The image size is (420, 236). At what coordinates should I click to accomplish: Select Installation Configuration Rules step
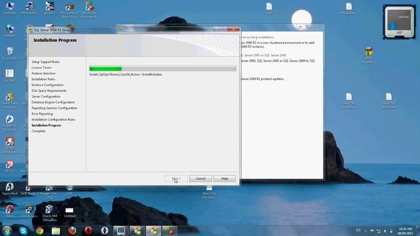tap(53, 119)
